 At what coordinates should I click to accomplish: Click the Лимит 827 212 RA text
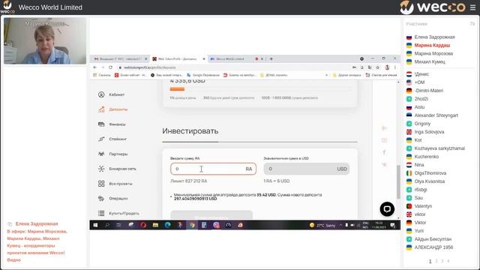click(188, 181)
